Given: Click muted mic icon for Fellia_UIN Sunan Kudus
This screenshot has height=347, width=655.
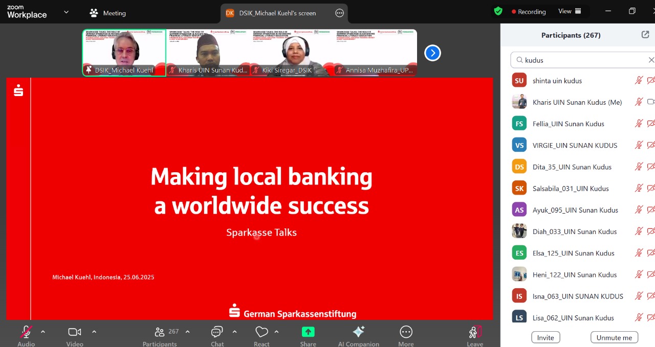Looking at the screenshot, I should point(639,123).
